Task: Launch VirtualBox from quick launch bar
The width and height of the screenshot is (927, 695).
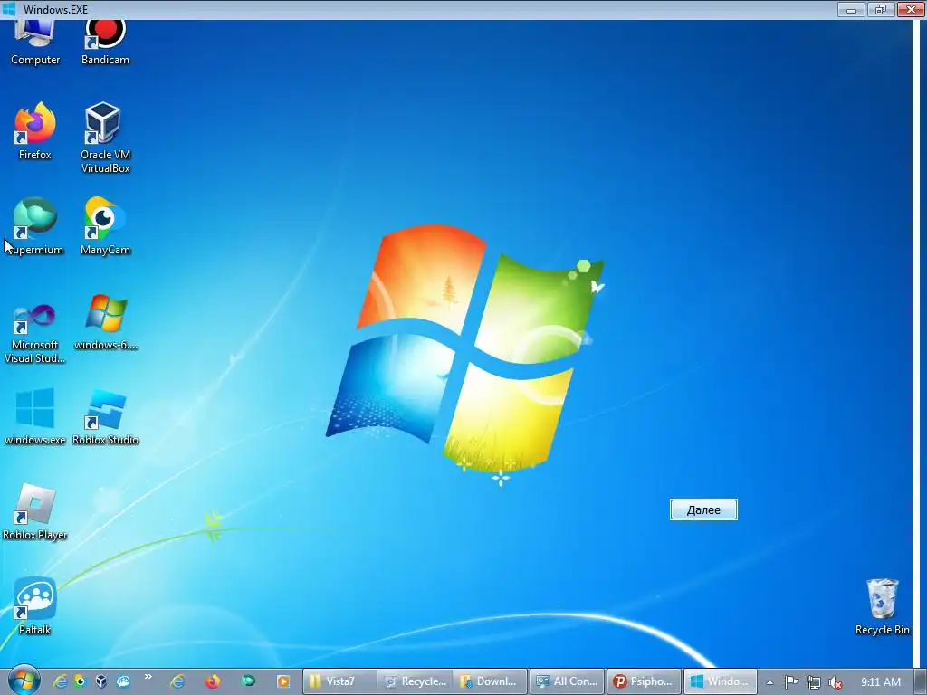Action: tap(101, 681)
